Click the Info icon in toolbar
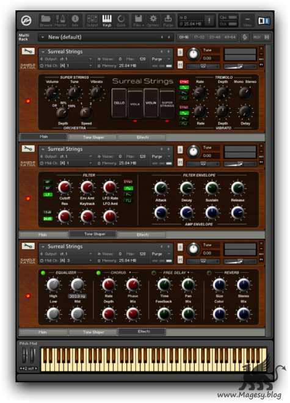 (75, 21)
